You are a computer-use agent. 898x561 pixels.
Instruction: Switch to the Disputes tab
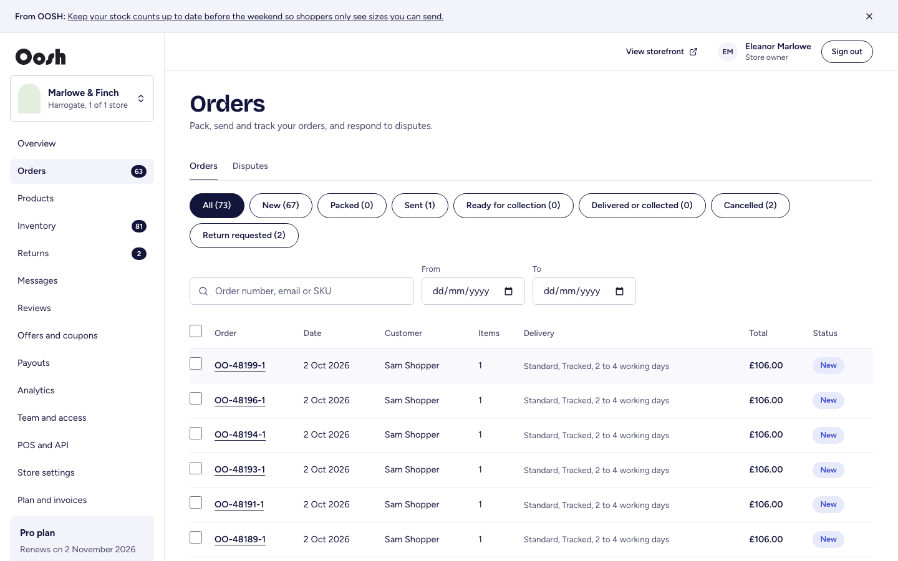pyautogui.click(x=250, y=166)
